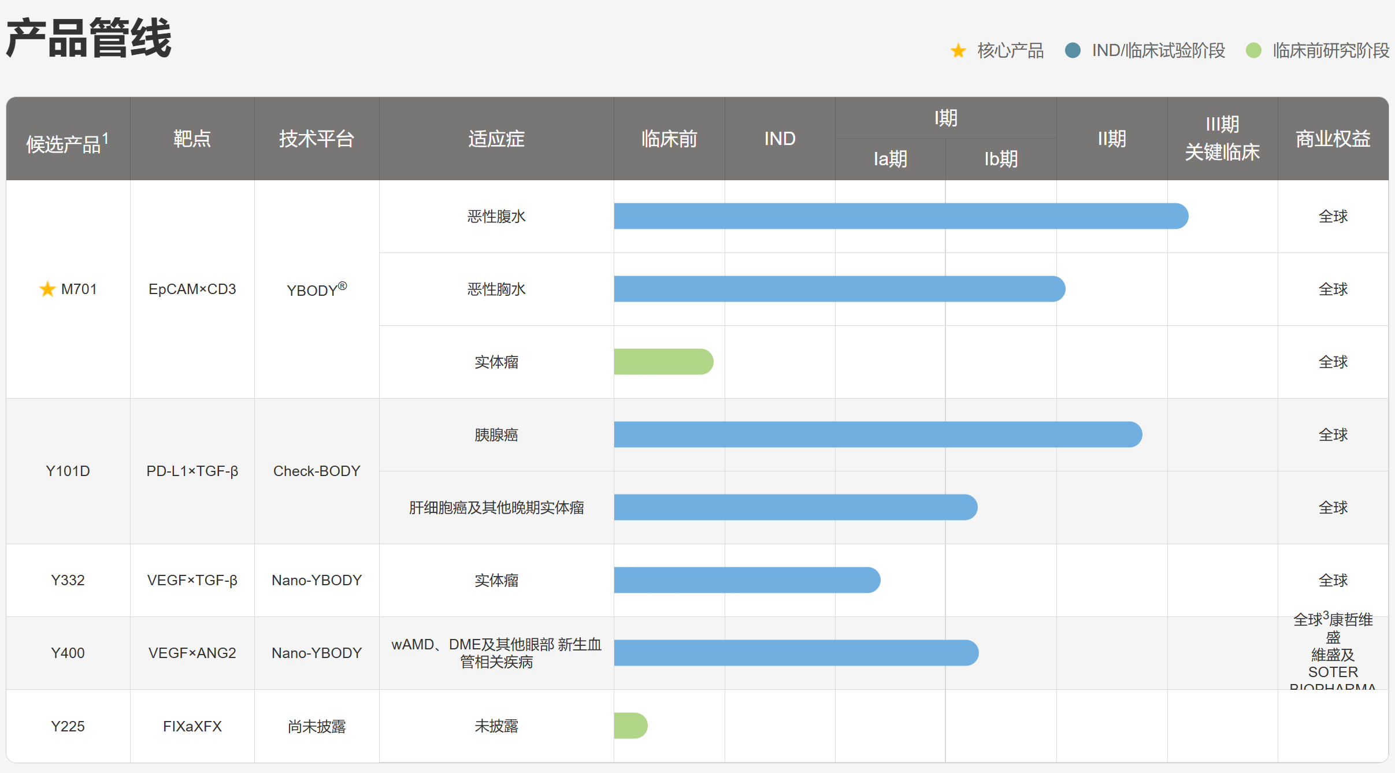Screen dimensions: 1395x773
Task: Click the 恶性腹水 indication
Action: point(496,216)
